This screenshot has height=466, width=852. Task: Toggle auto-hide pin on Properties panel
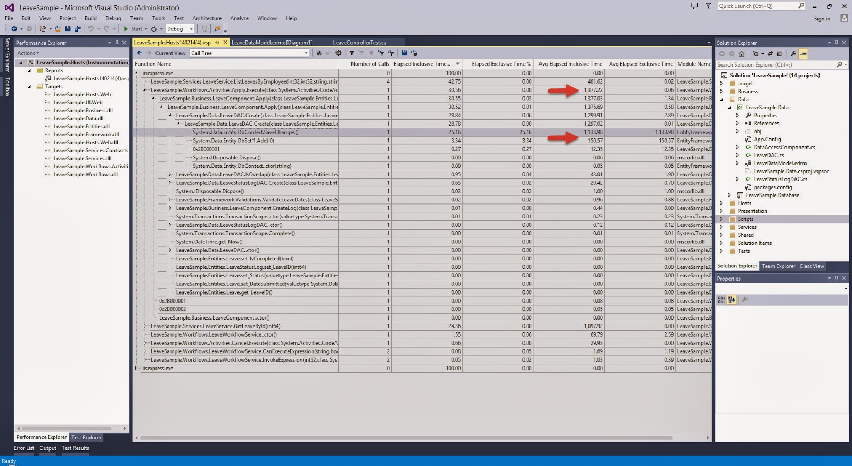click(x=837, y=279)
